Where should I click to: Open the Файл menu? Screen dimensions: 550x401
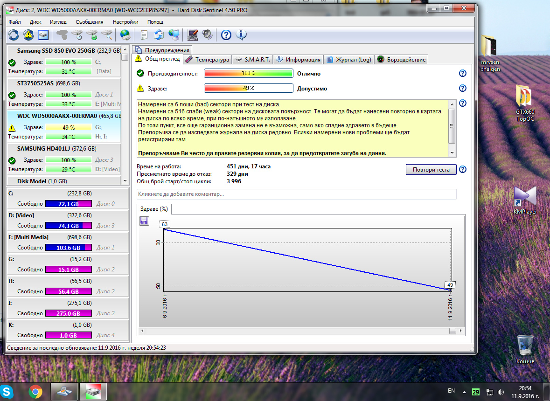[x=15, y=22]
